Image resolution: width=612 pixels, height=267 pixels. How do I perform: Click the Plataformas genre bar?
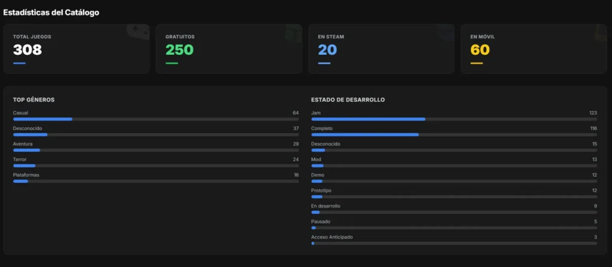click(x=155, y=181)
